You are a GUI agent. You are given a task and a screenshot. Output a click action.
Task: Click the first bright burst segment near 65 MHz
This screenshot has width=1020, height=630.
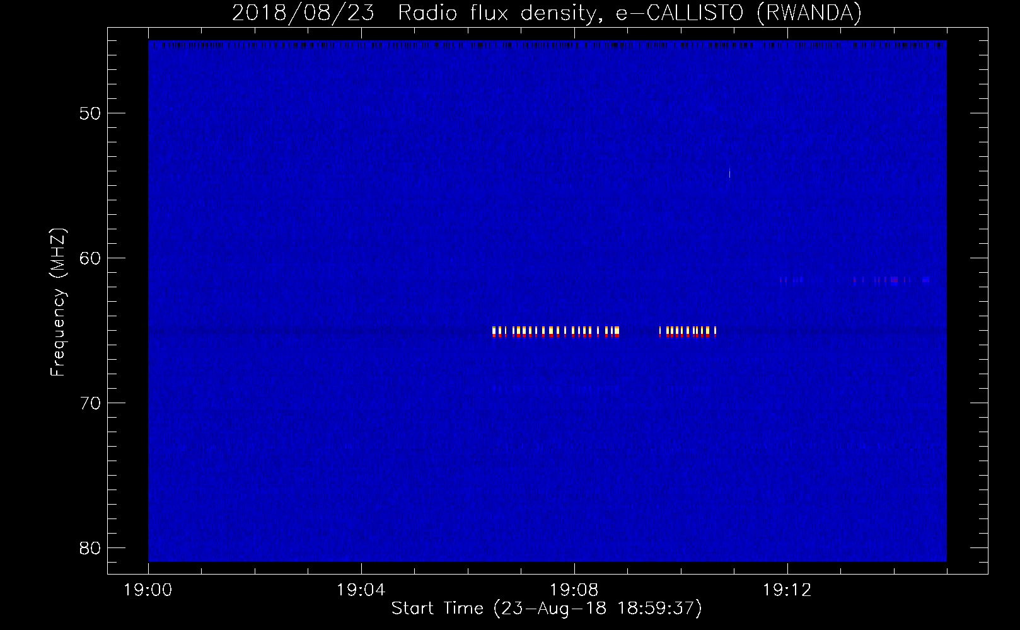(555, 331)
